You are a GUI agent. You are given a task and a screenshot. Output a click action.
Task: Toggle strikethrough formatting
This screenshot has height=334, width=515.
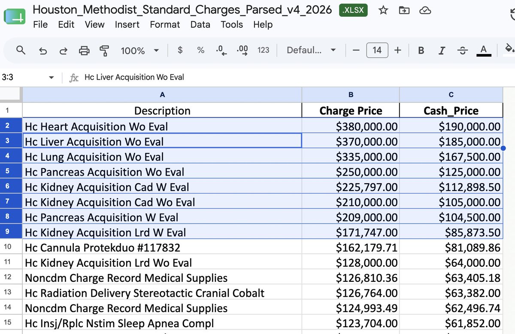pos(462,51)
